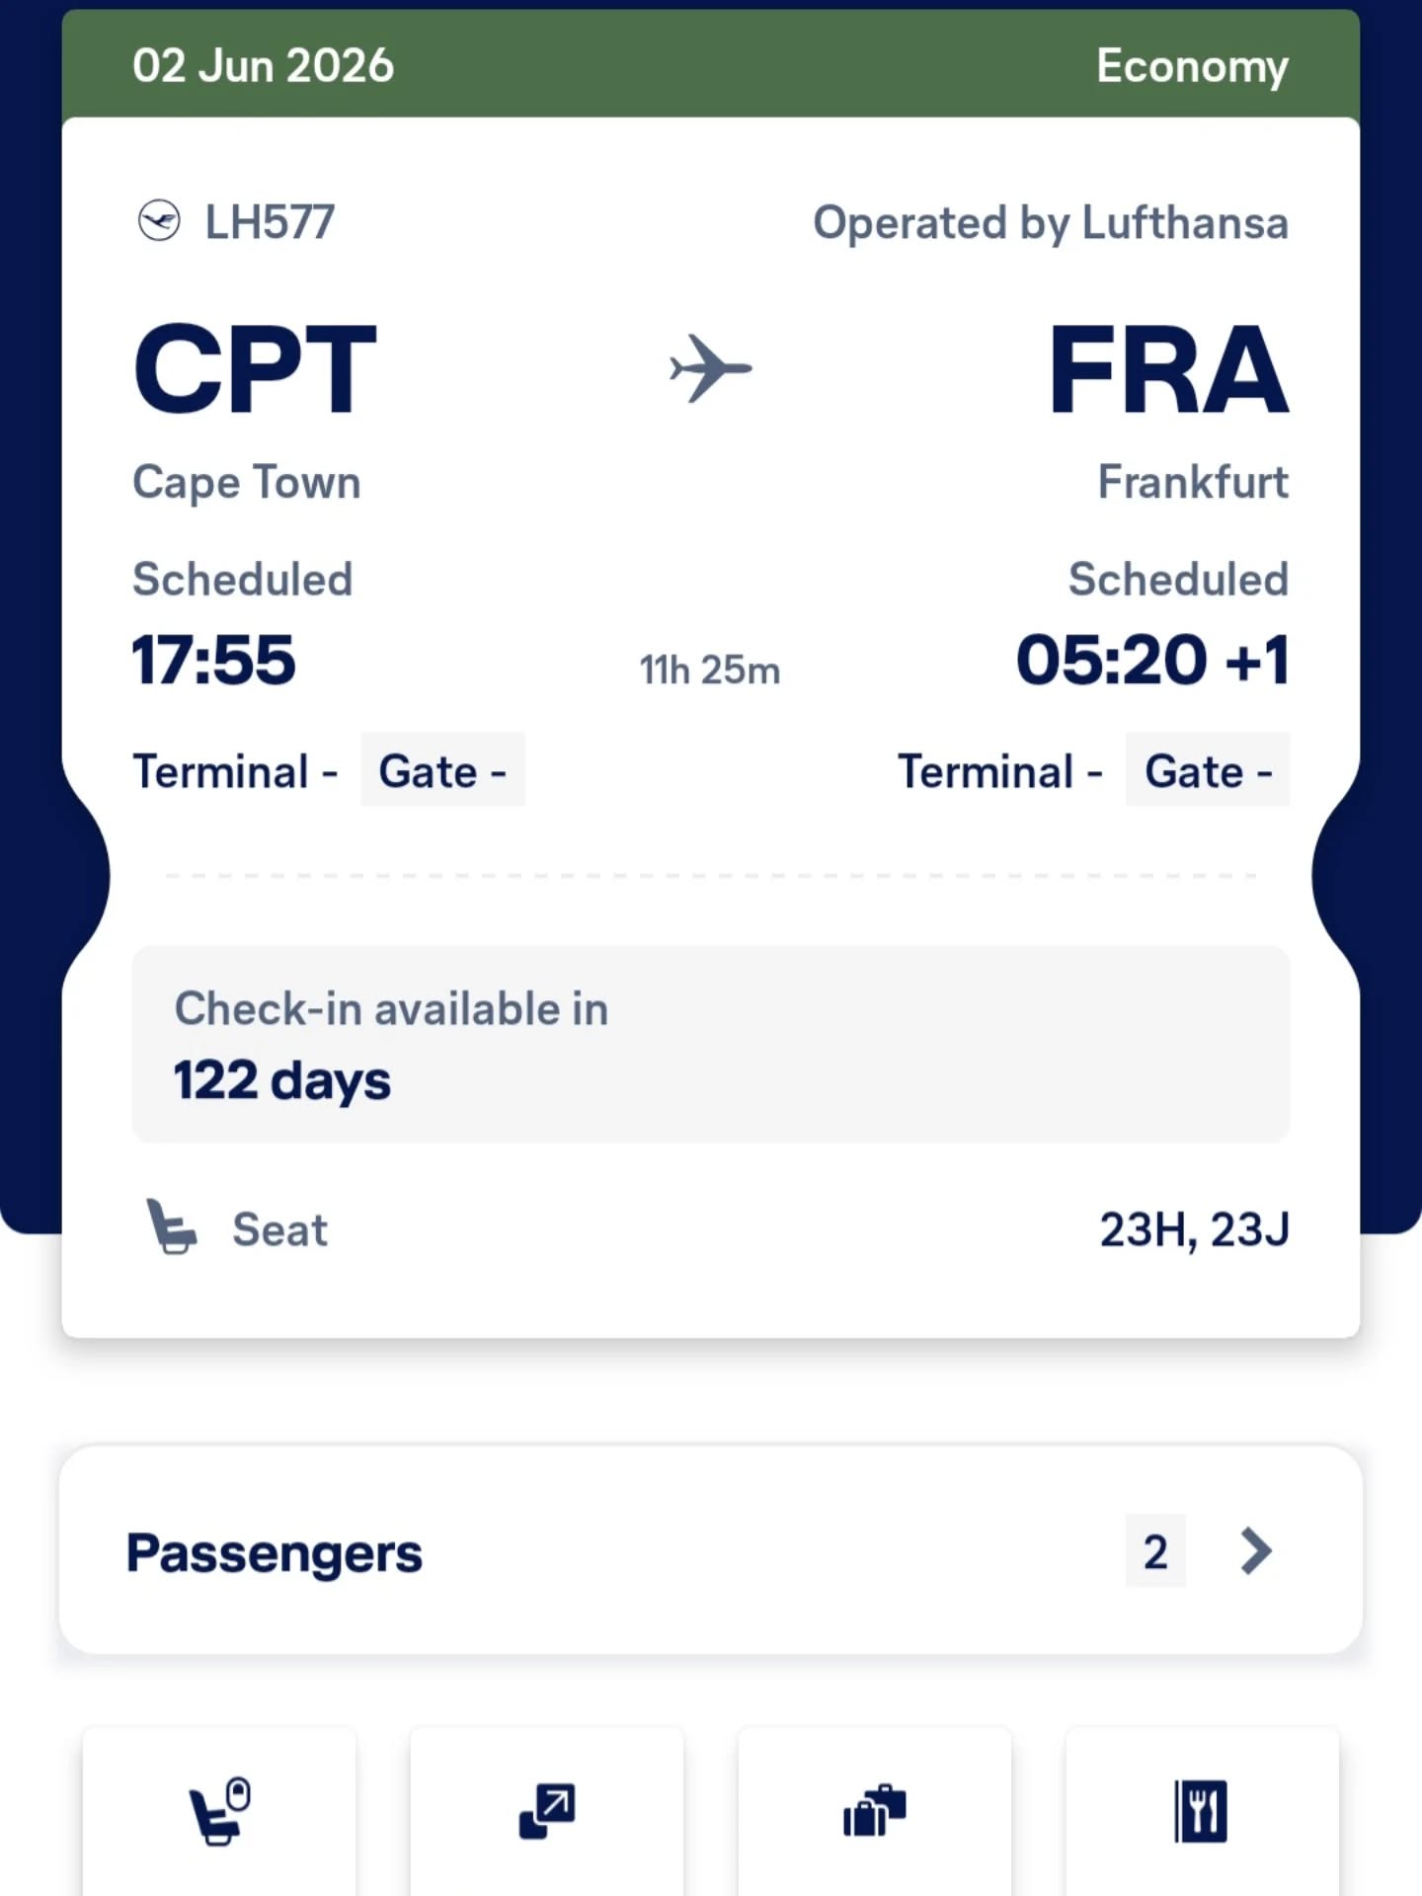Tap the seat icon beside Seat label
Screen dimensions: 1422x1896
tap(171, 1226)
